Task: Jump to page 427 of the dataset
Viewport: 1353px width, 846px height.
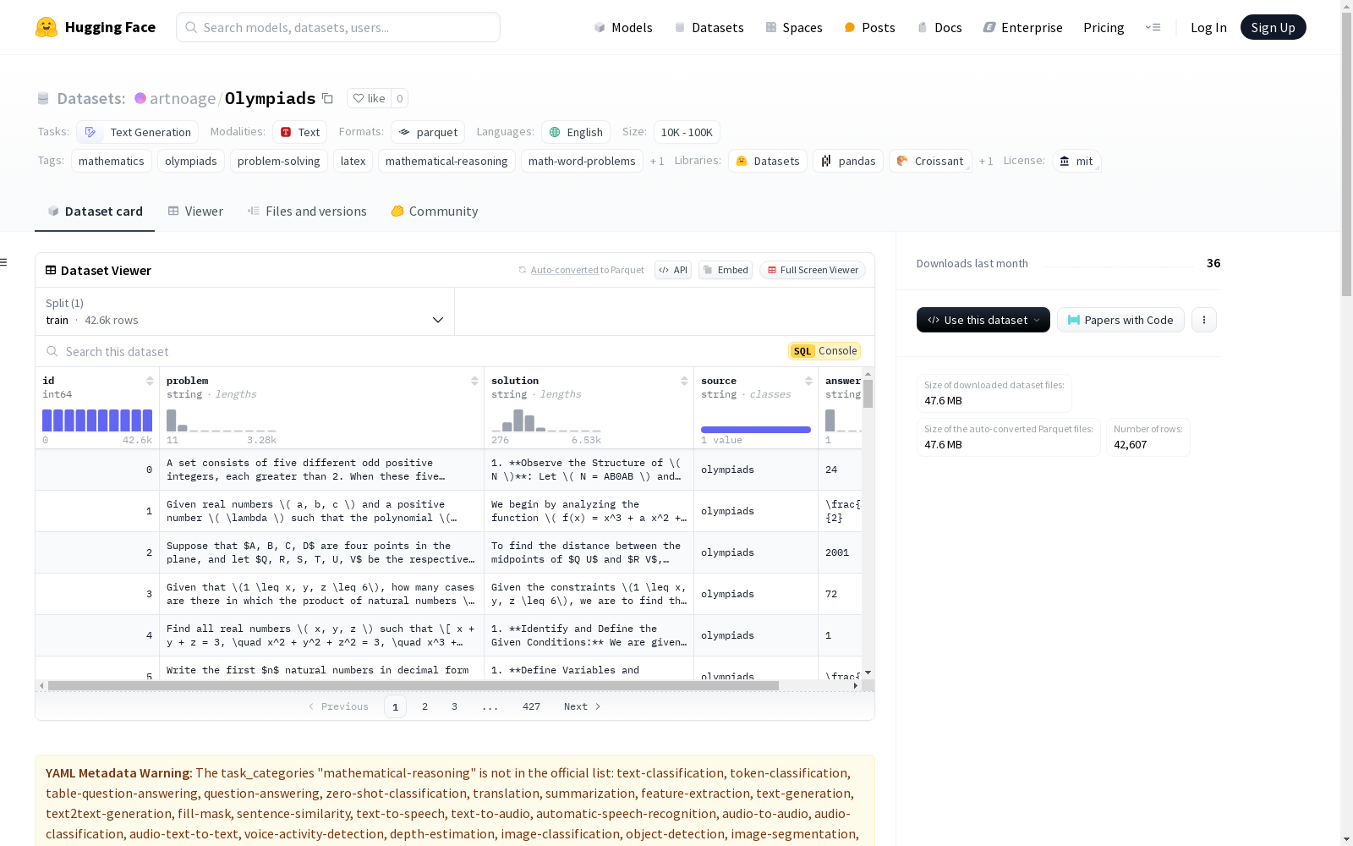Action: pyautogui.click(x=531, y=706)
